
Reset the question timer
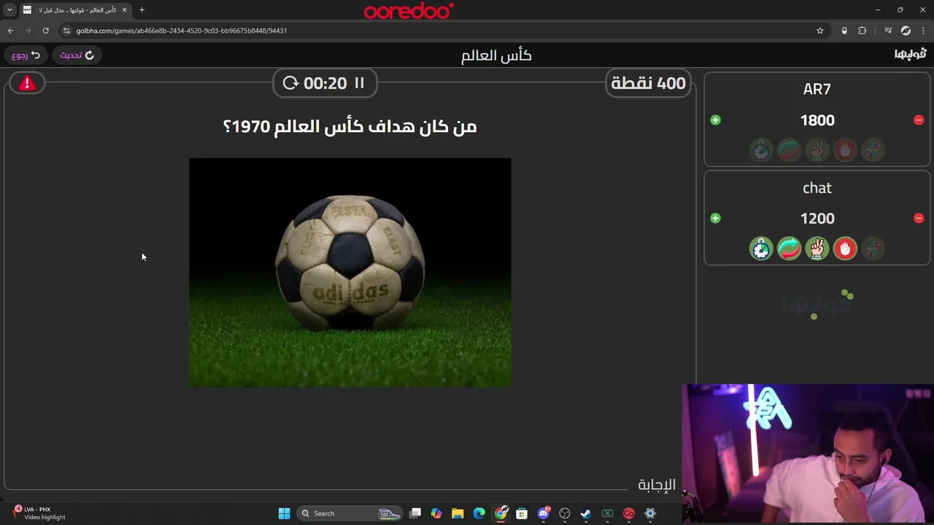[290, 83]
